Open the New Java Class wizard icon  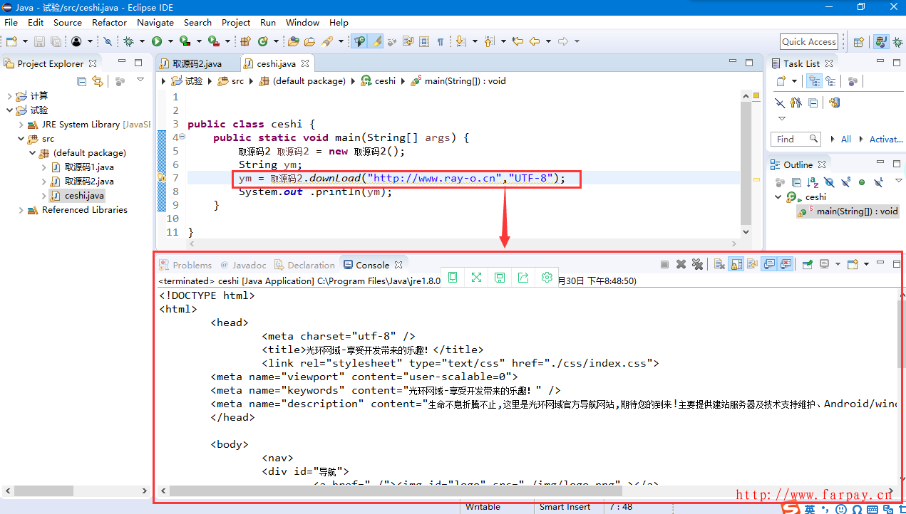coord(263,41)
